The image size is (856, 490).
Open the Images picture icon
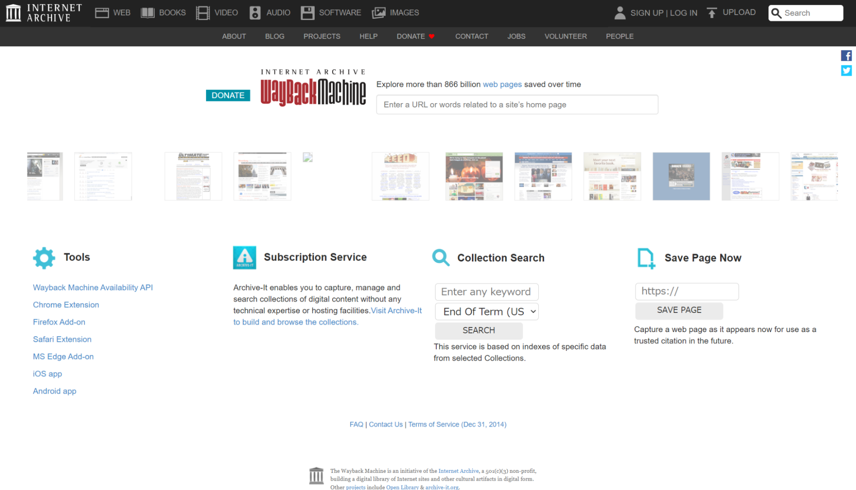(379, 13)
